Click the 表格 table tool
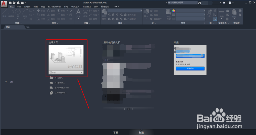 [x=93, y=19]
